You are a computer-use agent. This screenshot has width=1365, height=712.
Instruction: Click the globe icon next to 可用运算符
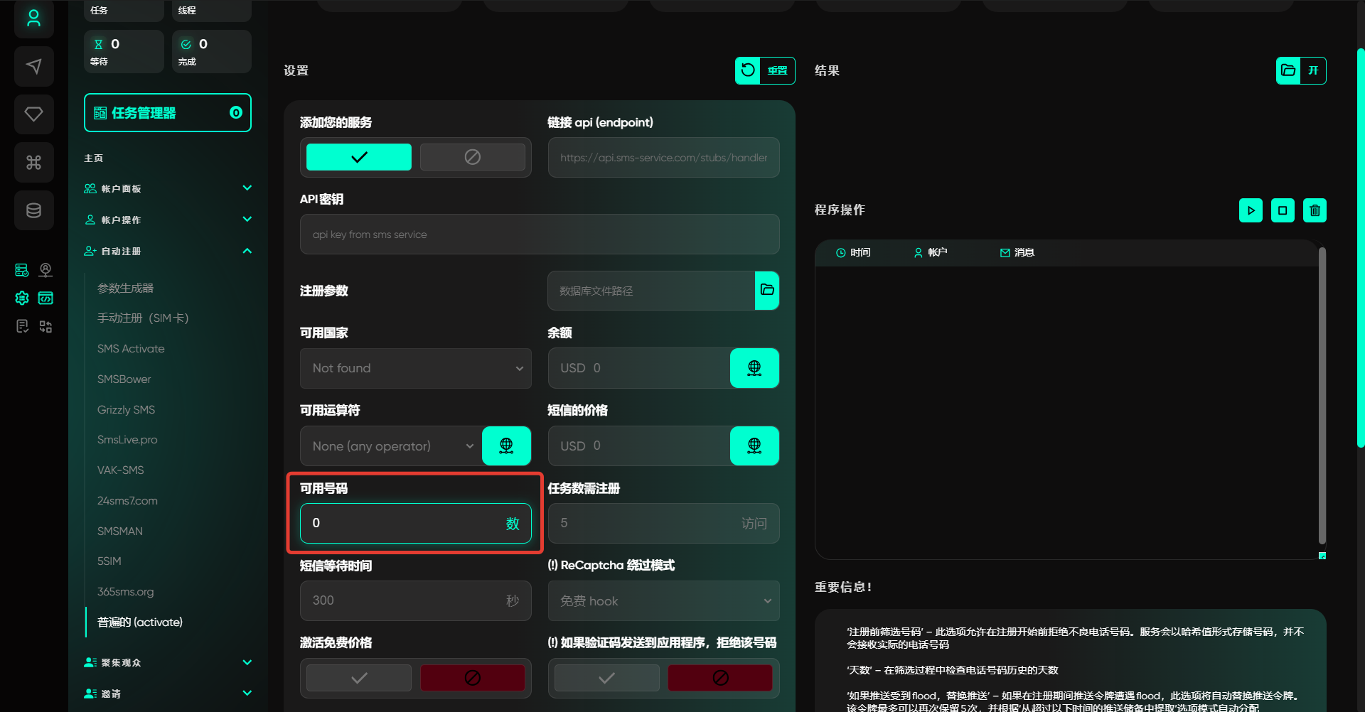coord(506,446)
